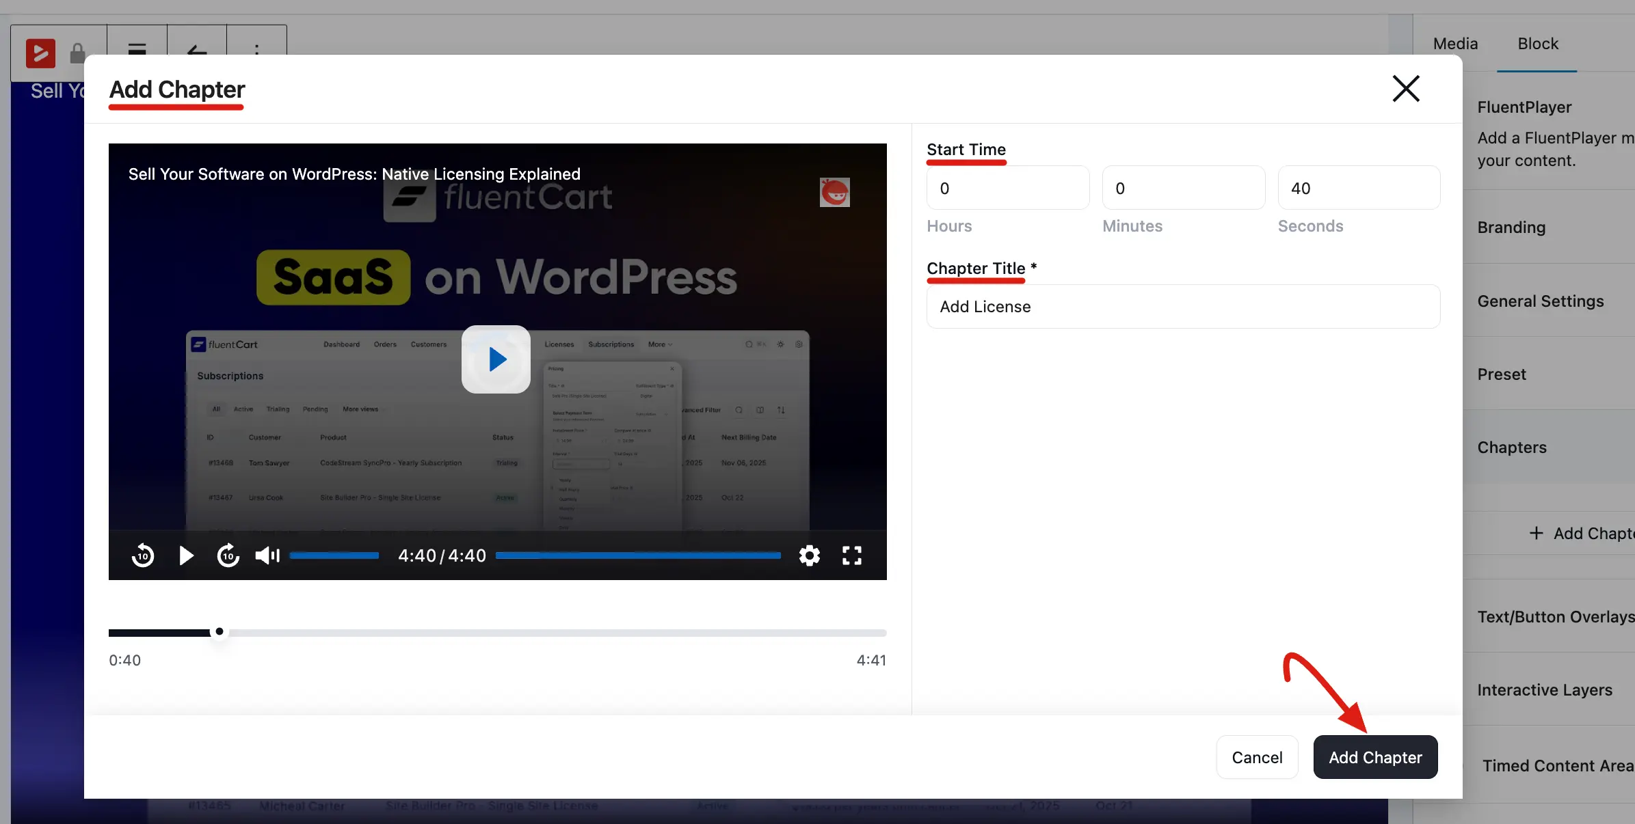Click the video title 'Sell Your Software on WordPress'

[x=354, y=174]
